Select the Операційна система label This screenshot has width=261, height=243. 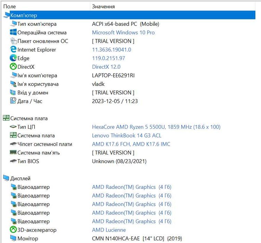pos(42,33)
